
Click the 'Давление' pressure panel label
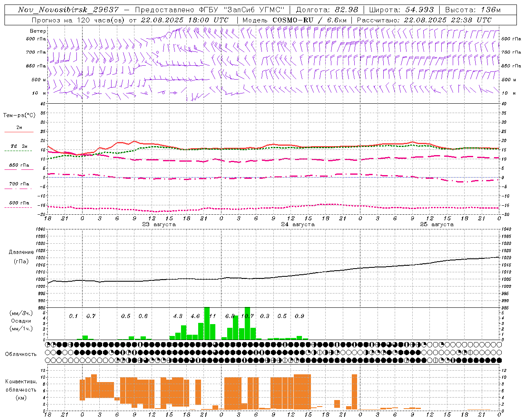tap(21, 252)
